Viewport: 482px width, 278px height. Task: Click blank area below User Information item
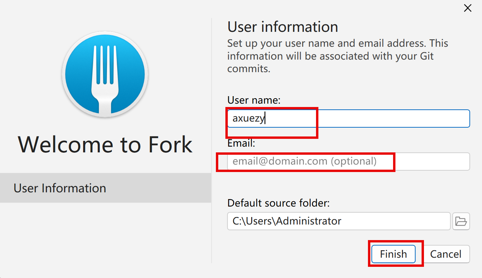[105, 237]
